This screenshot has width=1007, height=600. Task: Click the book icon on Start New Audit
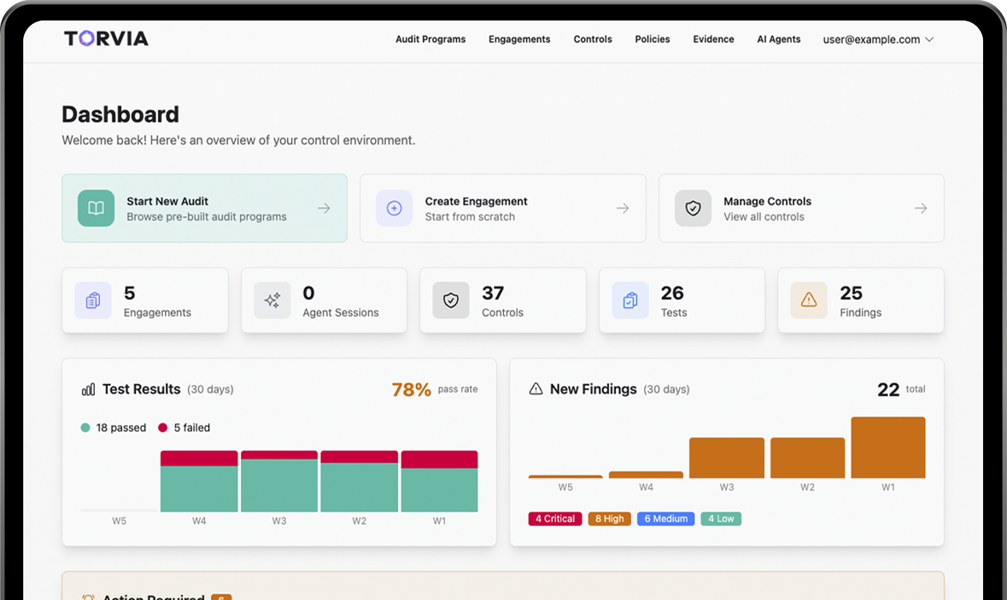tap(96, 208)
